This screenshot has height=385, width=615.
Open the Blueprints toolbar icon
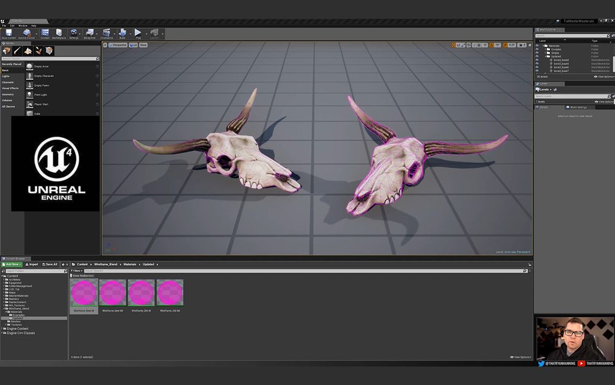pyautogui.click(x=89, y=33)
